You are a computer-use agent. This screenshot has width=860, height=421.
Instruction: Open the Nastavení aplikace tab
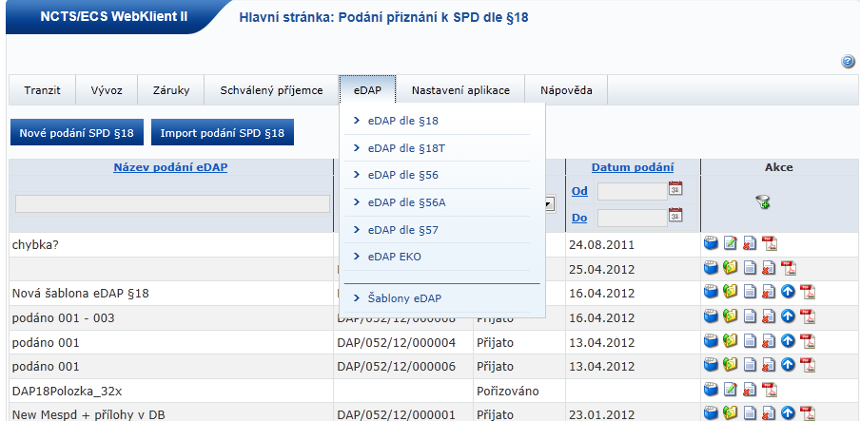[460, 90]
